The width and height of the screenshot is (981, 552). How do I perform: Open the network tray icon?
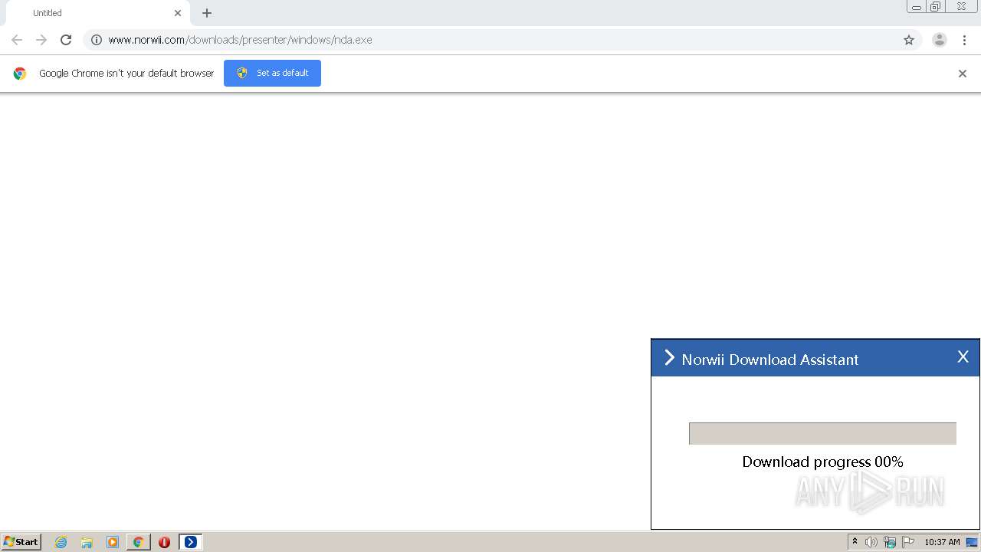coord(890,542)
